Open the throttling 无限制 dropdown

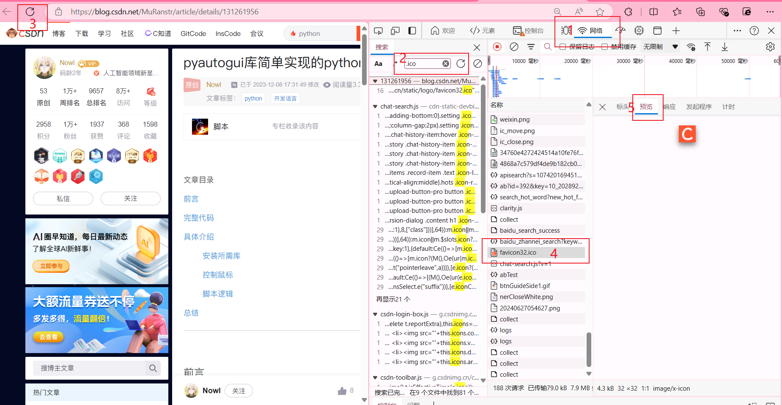click(661, 46)
